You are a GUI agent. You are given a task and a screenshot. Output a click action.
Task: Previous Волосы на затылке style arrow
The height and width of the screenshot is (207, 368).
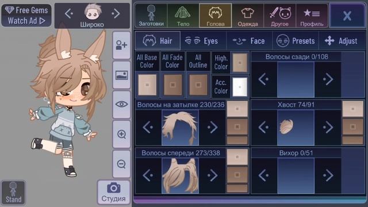click(148, 127)
